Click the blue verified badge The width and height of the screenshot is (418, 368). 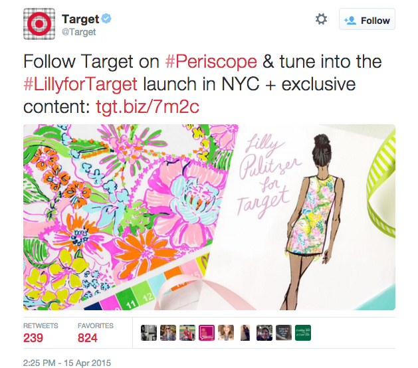106,19
